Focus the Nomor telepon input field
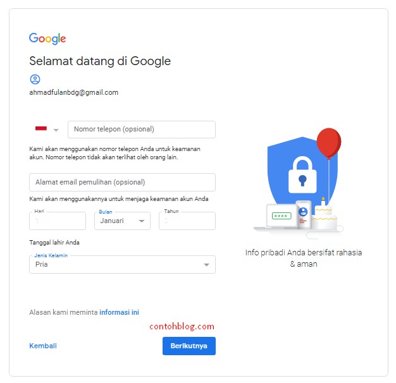 tap(141, 130)
